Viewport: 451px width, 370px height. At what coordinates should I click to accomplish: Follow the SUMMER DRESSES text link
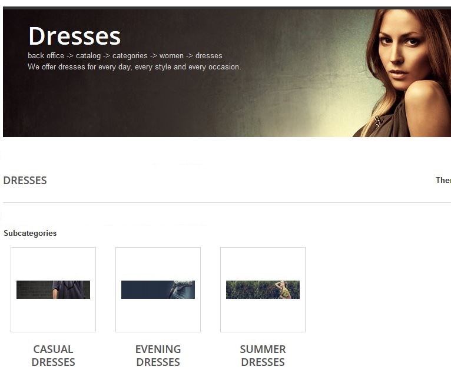point(263,356)
